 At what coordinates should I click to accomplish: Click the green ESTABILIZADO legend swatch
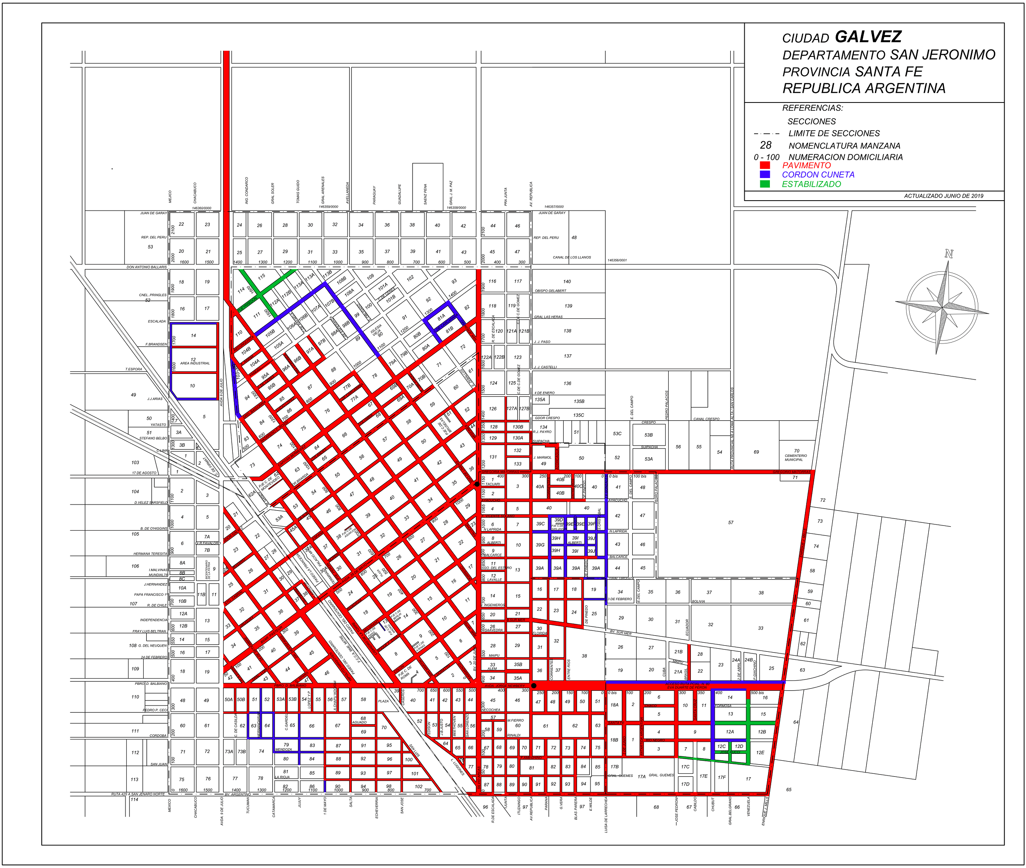[764, 184]
